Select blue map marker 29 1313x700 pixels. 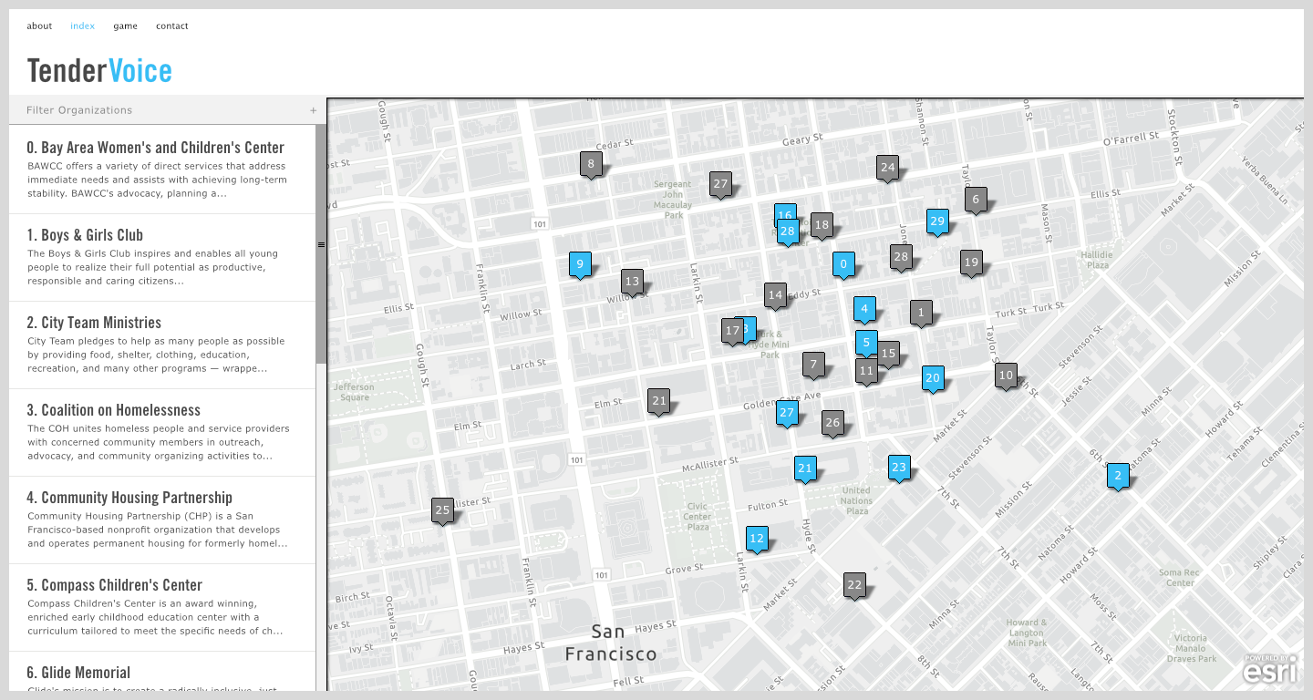click(937, 221)
